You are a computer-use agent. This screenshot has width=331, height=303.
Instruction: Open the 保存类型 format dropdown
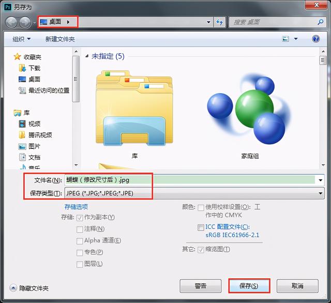click(x=321, y=193)
